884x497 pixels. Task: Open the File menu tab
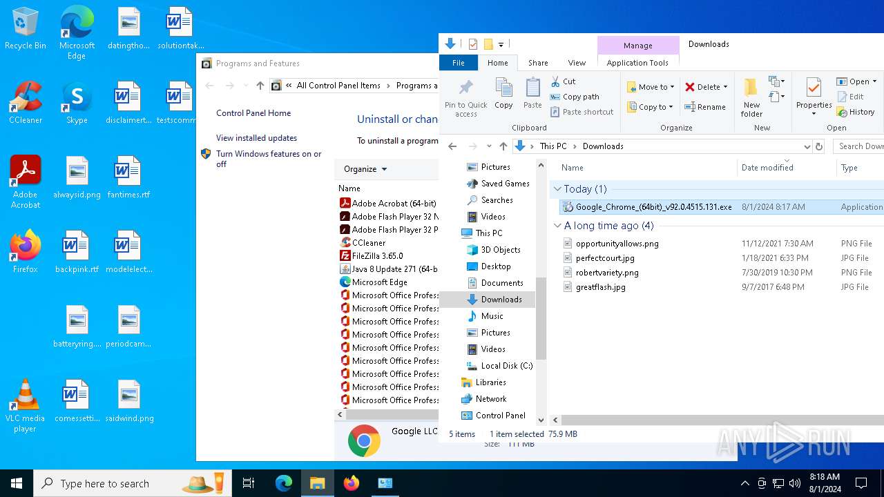coord(458,63)
